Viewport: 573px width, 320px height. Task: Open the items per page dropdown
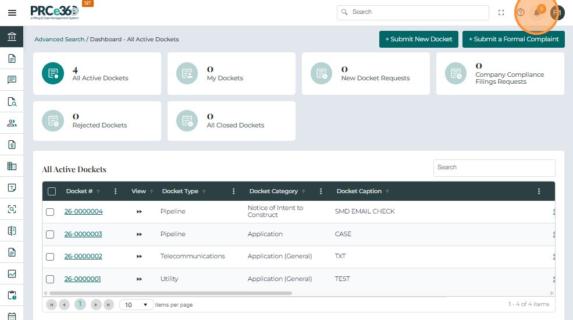click(x=136, y=305)
